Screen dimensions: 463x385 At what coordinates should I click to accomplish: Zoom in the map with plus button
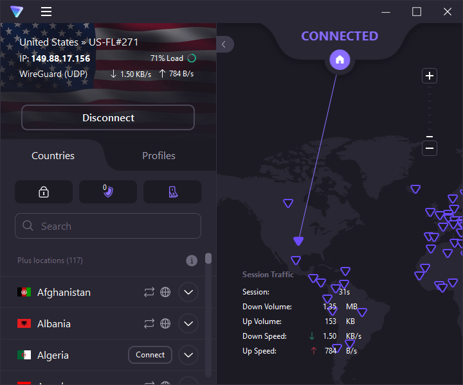pyautogui.click(x=430, y=76)
